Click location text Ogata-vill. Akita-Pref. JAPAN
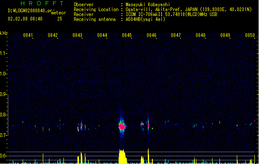 click(161, 9)
